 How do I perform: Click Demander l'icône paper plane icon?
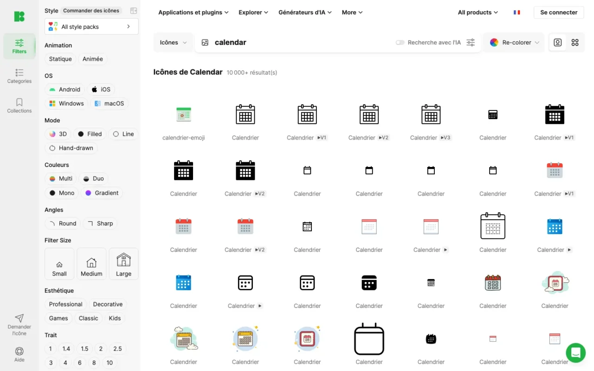pos(19,318)
